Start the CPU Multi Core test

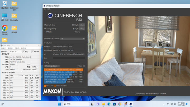pos(82,25)
